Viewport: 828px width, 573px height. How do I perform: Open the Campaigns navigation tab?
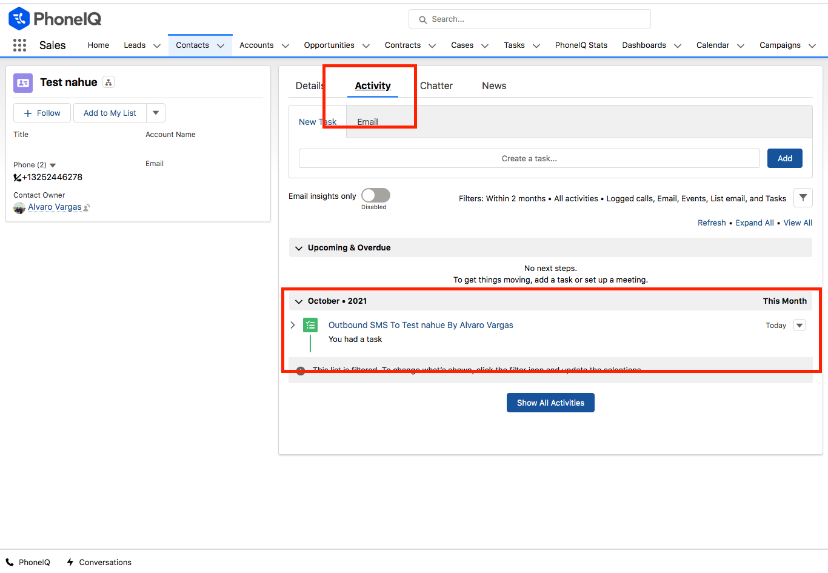tap(780, 45)
